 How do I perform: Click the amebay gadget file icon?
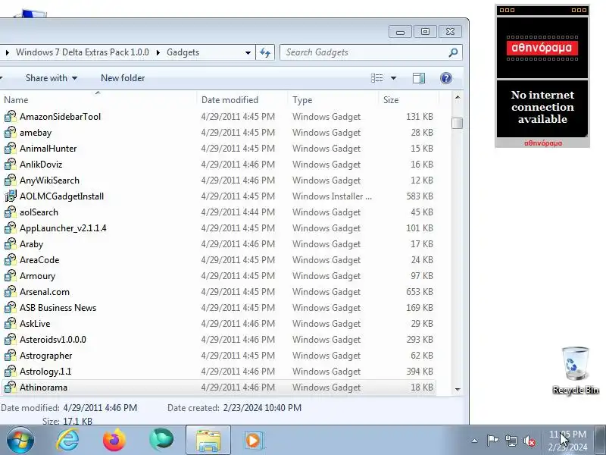[11, 132]
